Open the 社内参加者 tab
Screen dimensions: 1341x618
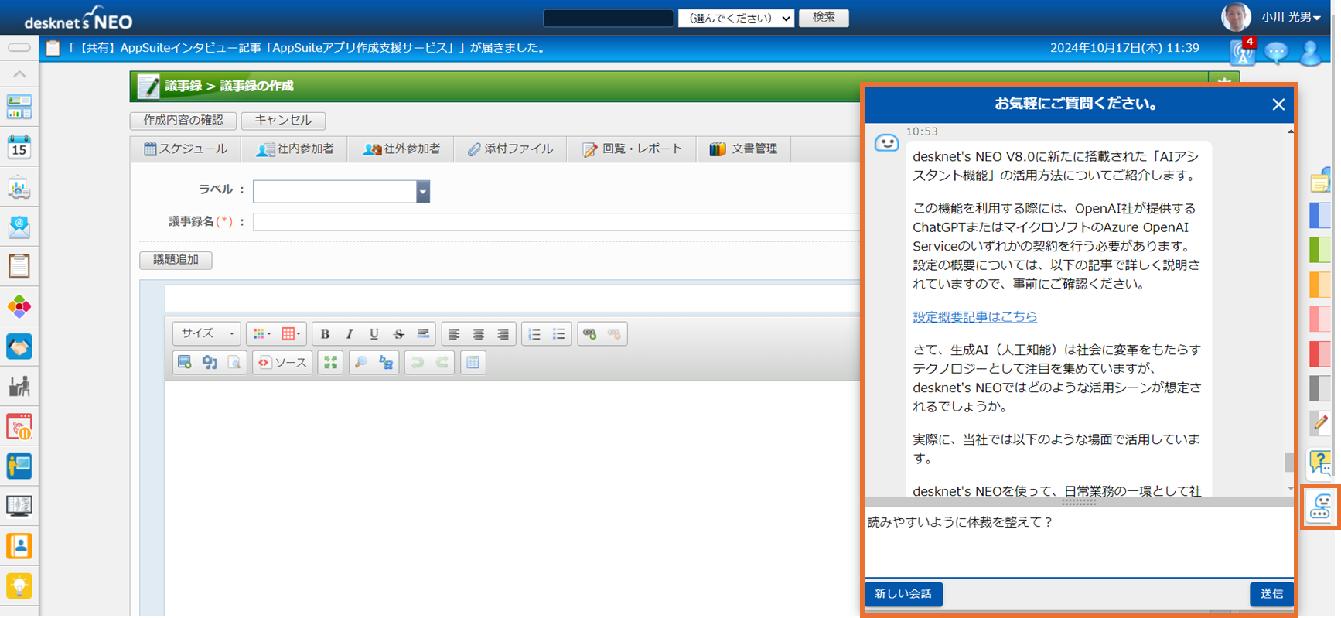295,149
